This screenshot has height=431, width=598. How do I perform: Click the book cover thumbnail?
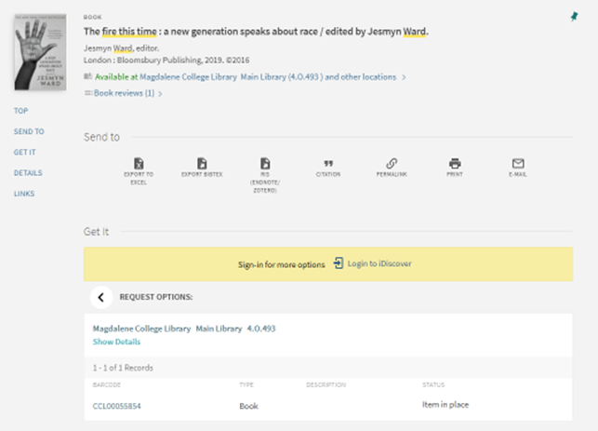(x=41, y=52)
